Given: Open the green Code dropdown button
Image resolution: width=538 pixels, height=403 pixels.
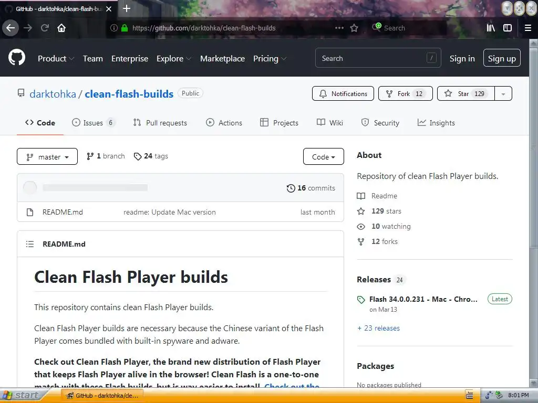Looking at the screenshot, I should [x=323, y=156].
